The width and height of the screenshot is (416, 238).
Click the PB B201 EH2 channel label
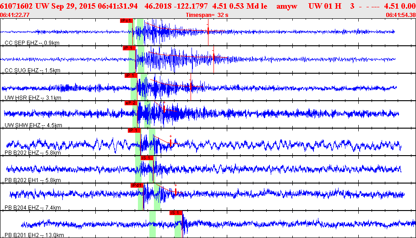[34, 235]
